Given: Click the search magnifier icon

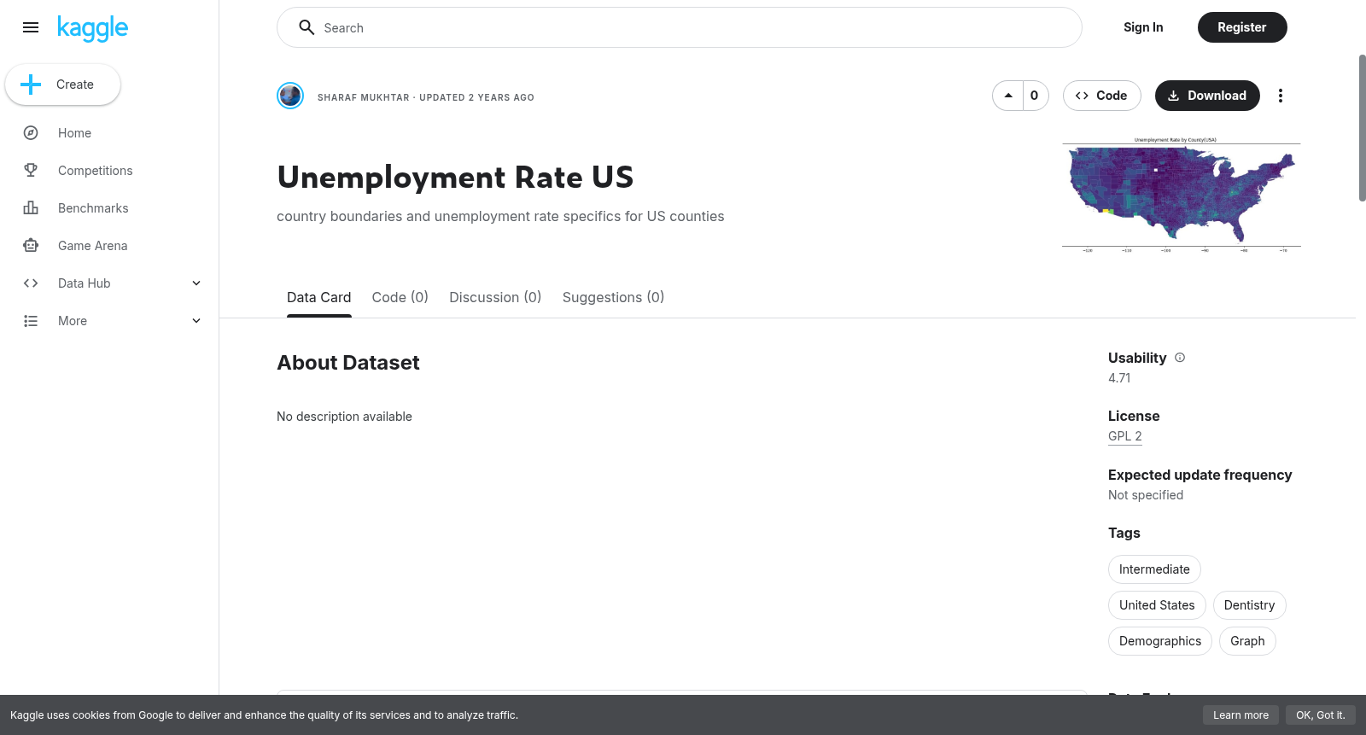Looking at the screenshot, I should (x=306, y=27).
